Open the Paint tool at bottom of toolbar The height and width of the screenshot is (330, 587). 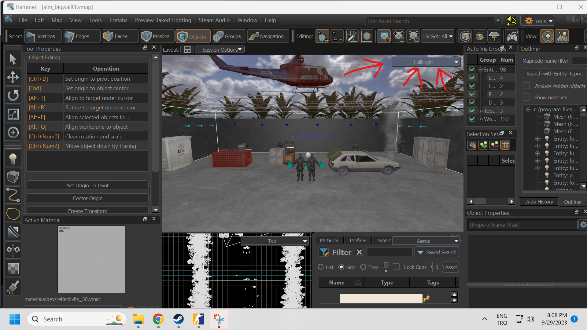click(x=13, y=287)
